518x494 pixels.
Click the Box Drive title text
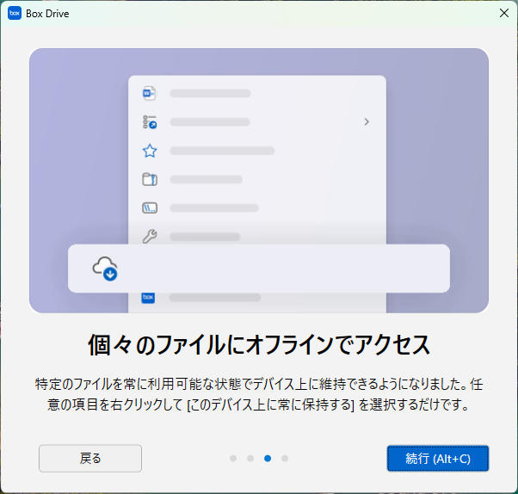click(x=47, y=14)
